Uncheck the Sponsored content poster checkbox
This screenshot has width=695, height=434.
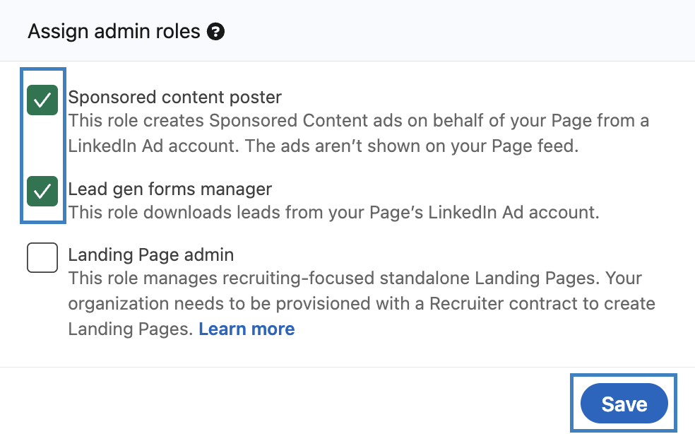42,100
